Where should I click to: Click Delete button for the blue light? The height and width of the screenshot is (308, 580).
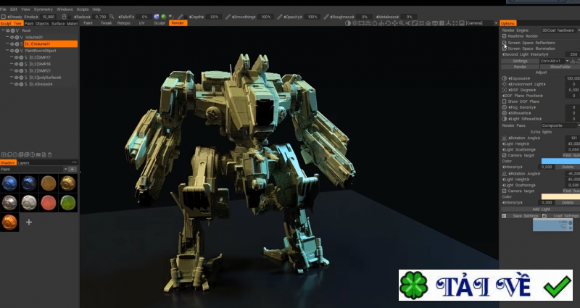click(x=568, y=167)
